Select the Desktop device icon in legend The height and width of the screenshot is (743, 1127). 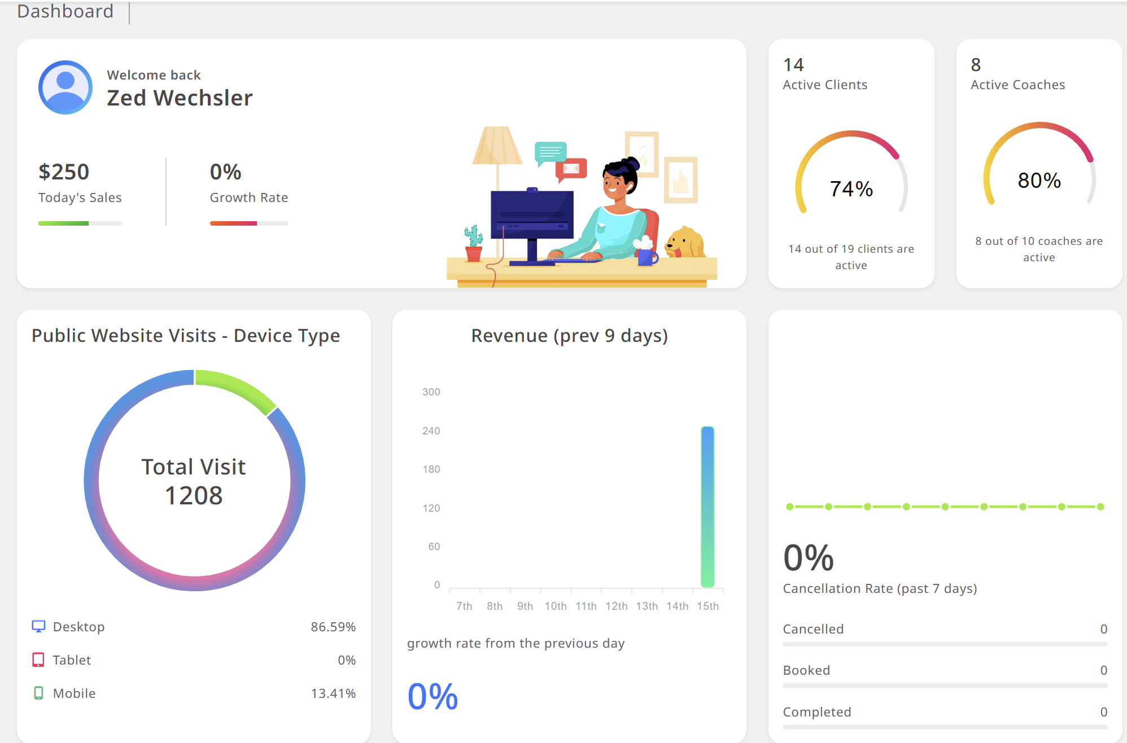pos(37,626)
